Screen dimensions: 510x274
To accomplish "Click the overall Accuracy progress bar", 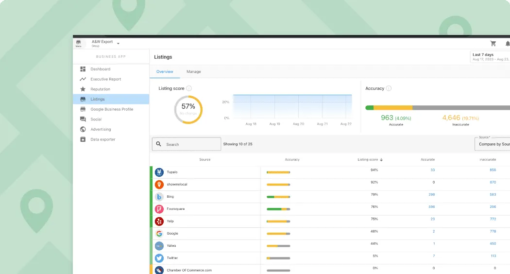I will (437, 107).
